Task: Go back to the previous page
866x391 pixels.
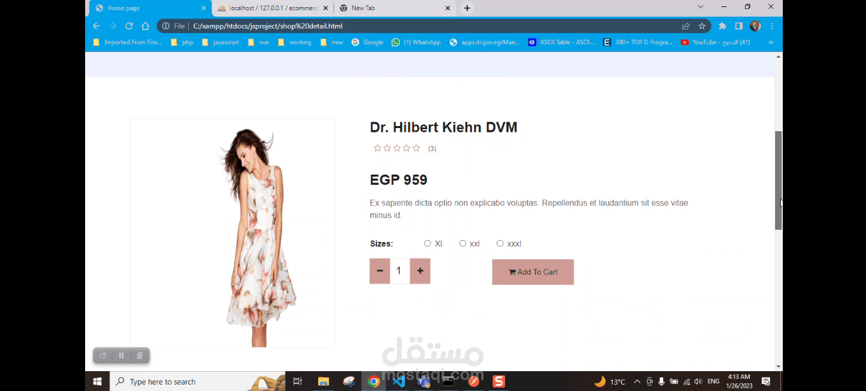Action: coord(97,26)
